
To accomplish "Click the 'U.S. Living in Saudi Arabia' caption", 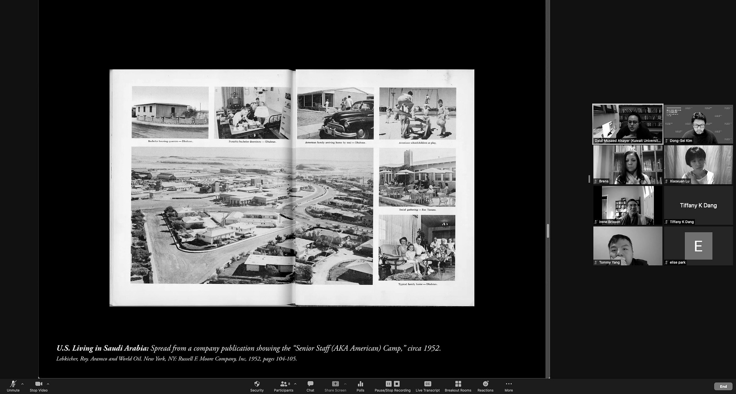I will point(249,348).
